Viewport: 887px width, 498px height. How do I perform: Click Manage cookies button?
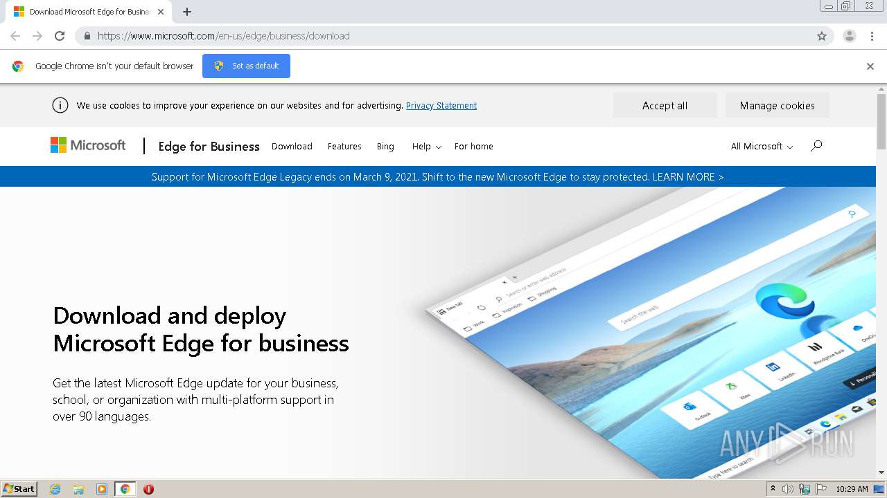[x=777, y=105]
